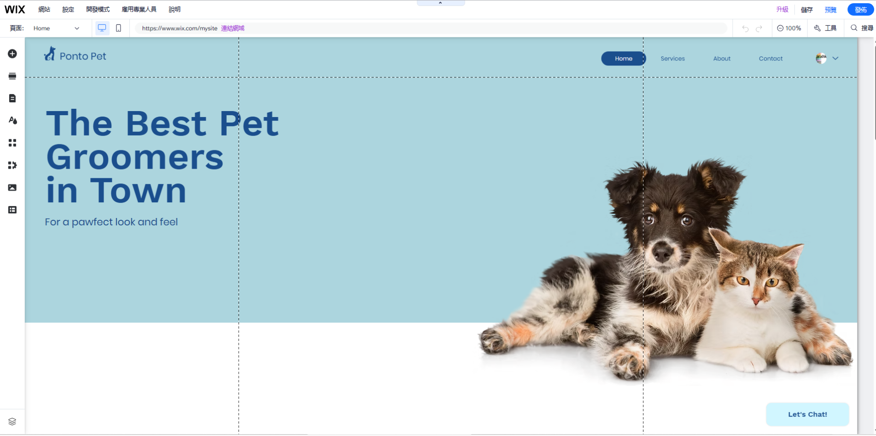Click the Let's Chat! button
Screen dimensions: 876x436
(x=807, y=414)
